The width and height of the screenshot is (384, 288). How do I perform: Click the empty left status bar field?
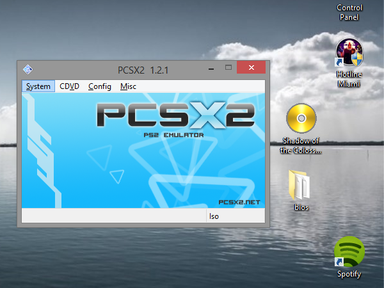tap(114, 216)
